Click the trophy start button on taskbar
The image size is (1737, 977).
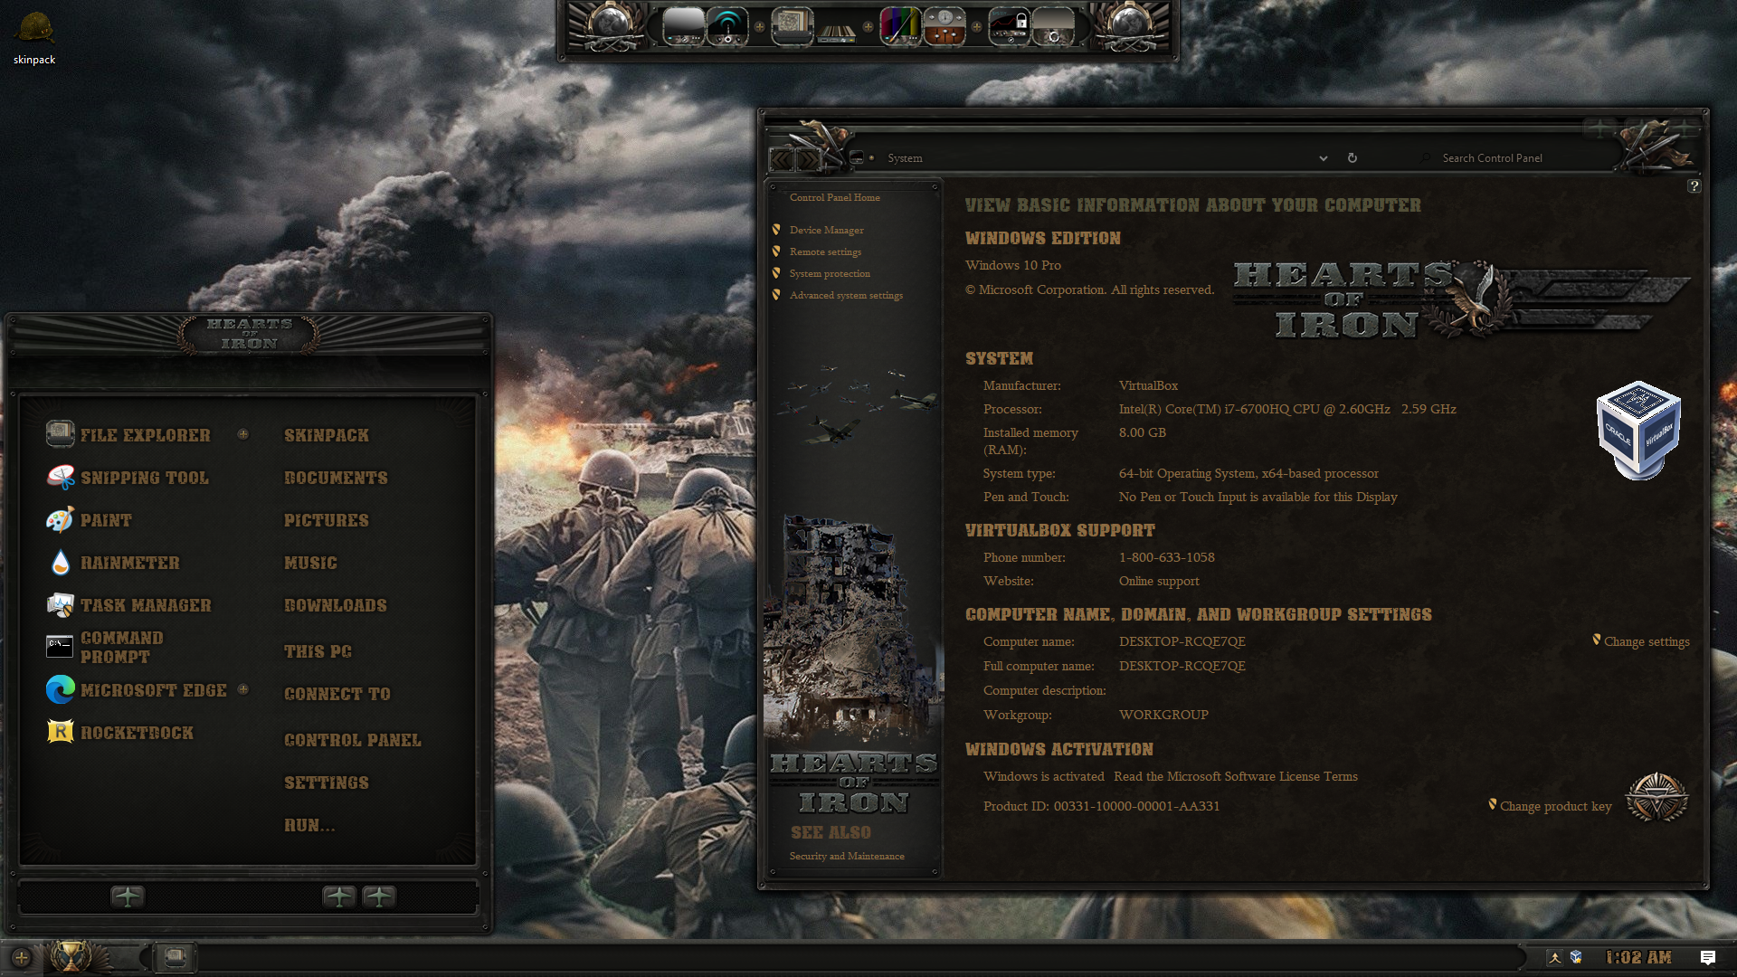[x=71, y=956]
